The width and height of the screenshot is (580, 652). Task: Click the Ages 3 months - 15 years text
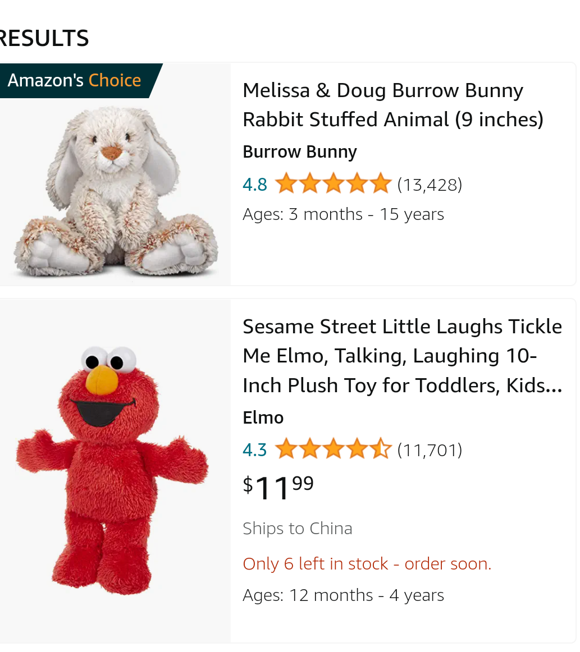coord(343,214)
